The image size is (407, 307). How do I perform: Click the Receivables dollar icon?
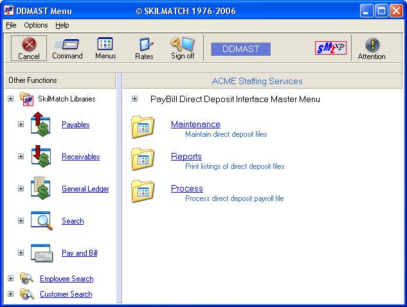point(41,156)
